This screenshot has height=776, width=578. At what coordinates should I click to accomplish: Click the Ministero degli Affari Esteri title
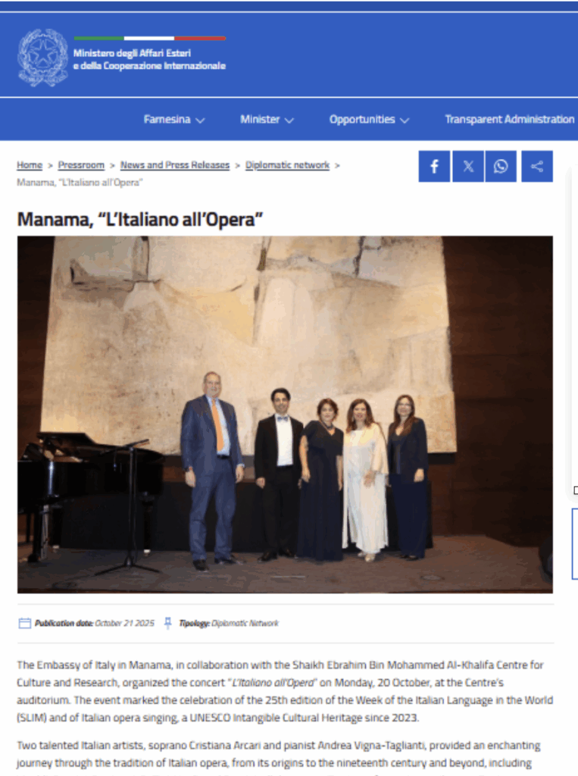pyautogui.click(x=149, y=59)
